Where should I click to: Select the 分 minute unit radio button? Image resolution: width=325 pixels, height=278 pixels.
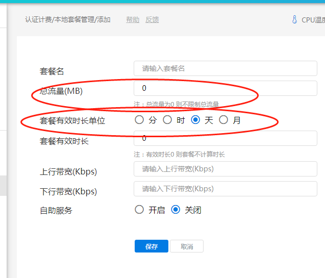tap(139, 120)
